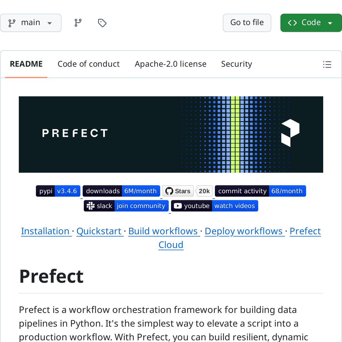Click the code angle-brackets icon on Code button

coord(292,23)
